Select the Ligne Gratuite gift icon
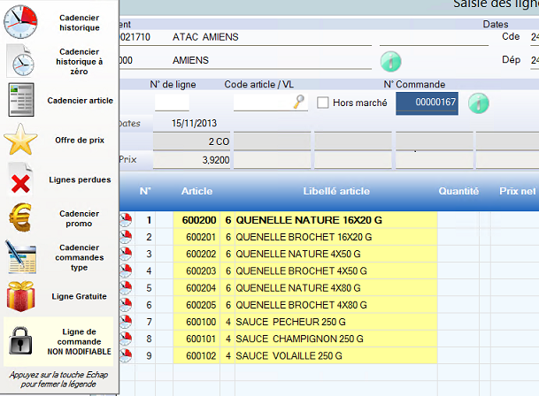This screenshot has height=396, width=539. pyautogui.click(x=21, y=295)
